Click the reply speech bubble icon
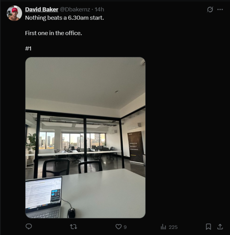Viewport: 230px width, 235px height. coord(29,227)
